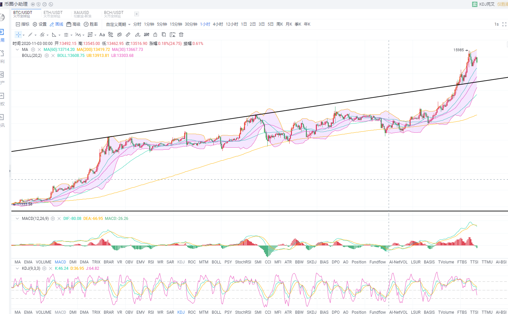Select the crosshair cursor tool

click(x=18, y=35)
